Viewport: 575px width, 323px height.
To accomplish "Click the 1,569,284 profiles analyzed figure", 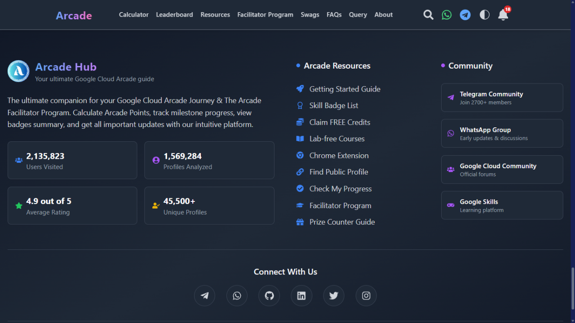I will (182, 156).
